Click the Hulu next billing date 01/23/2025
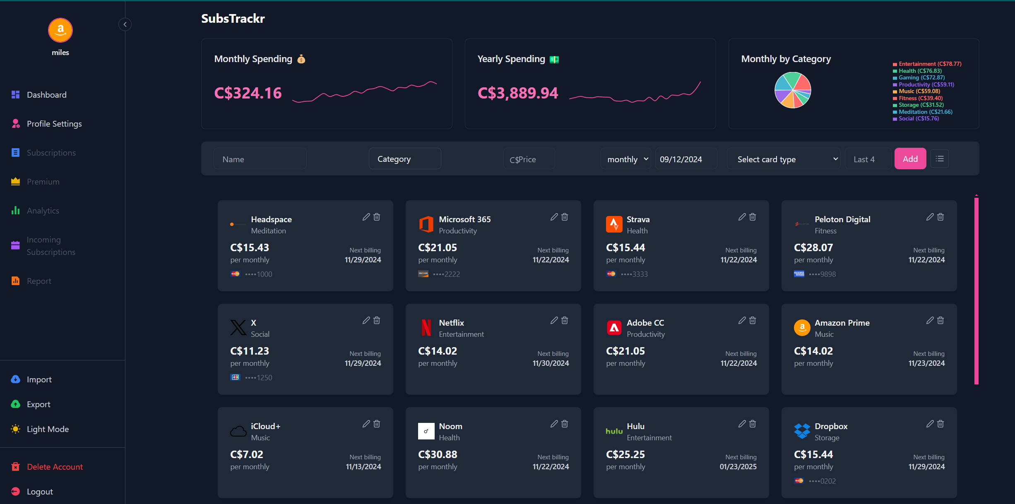The width and height of the screenshot is (1015, 504). click(x=738, y=467)
